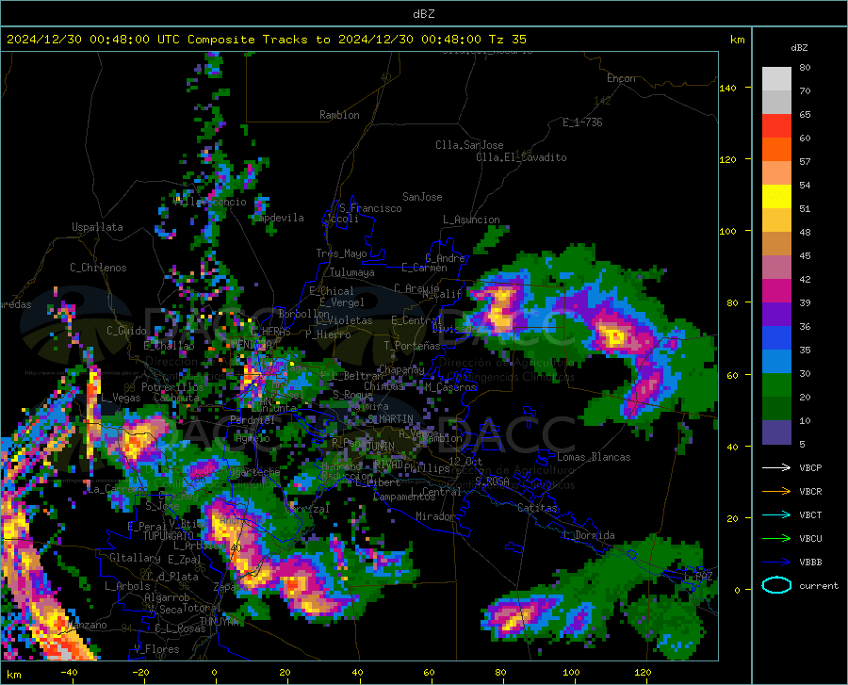
Task: Click the 'C_Chilenos' map label
Action: pyautogui.click(x=98, y=268)
